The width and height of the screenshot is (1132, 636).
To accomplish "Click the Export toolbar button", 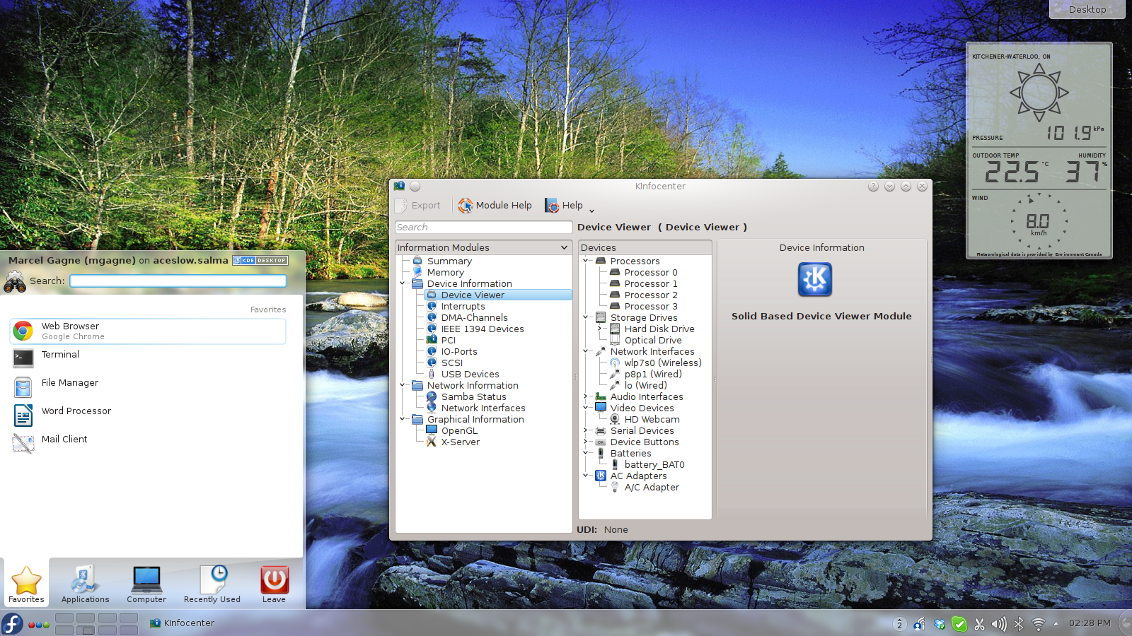I will coord(417,206).
